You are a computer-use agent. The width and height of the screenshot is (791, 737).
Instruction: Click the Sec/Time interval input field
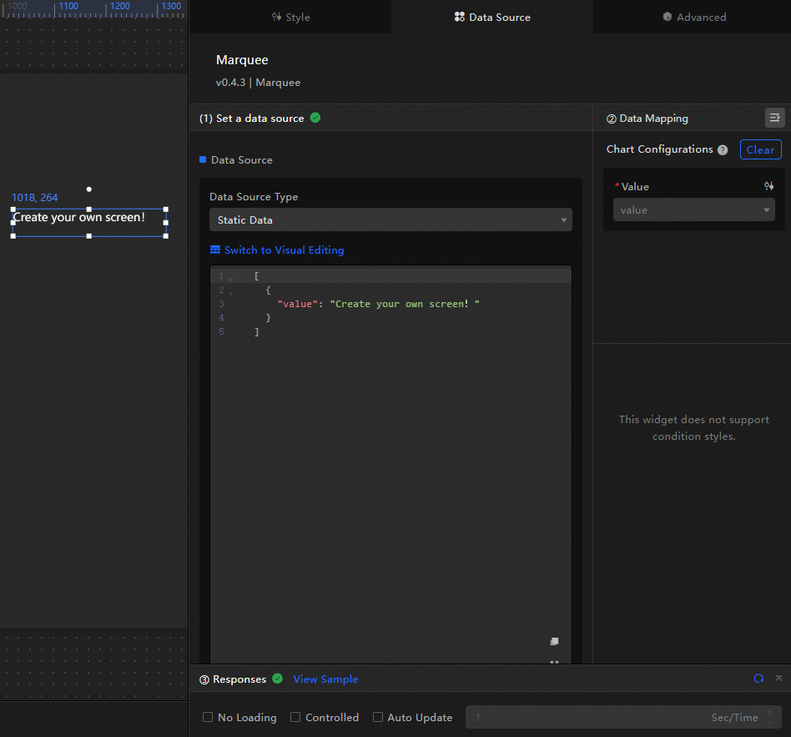(584, 717)
